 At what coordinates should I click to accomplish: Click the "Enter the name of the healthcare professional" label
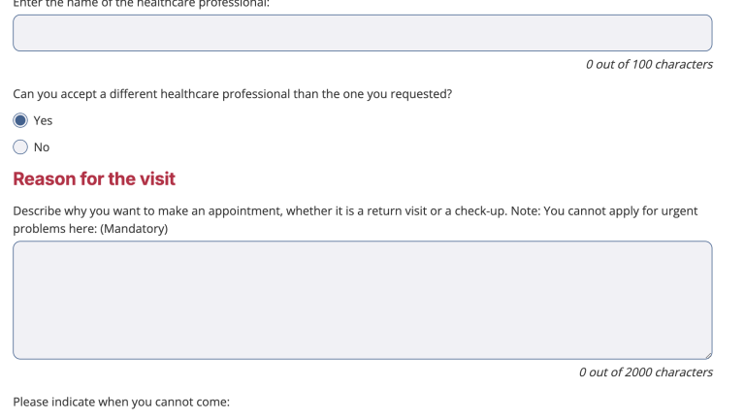[141, 4]
